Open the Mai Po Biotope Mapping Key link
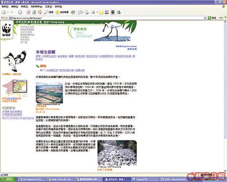Viewport: 227px width, 182px height. 18,118
